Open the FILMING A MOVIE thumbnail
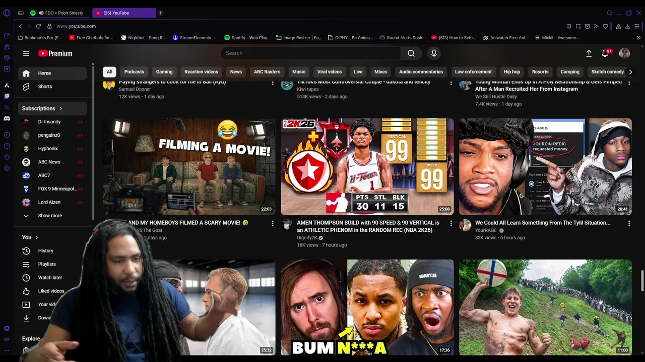 (x=189, y=167)
